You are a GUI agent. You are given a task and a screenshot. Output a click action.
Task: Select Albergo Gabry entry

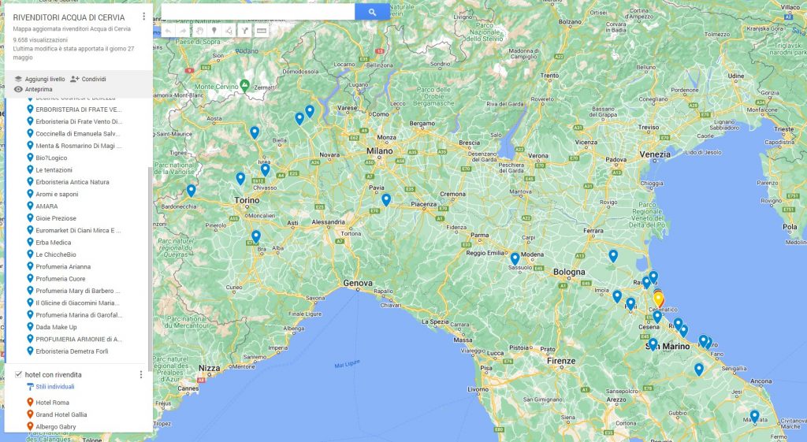56,426
